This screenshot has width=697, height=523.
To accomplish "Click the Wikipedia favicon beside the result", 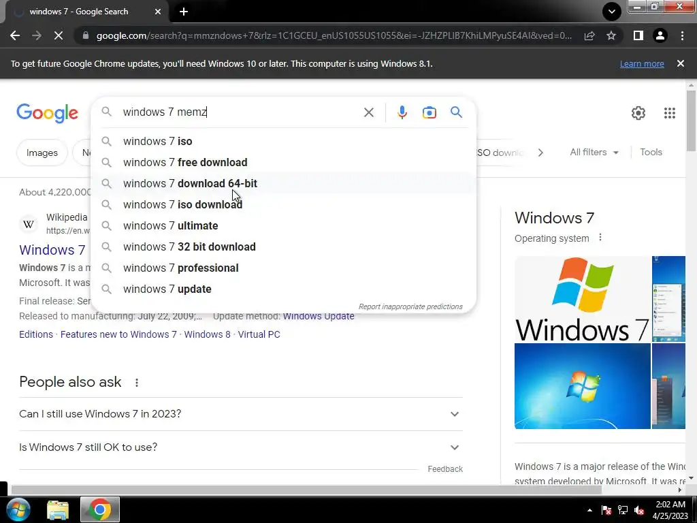I will [x=29, y=223].
